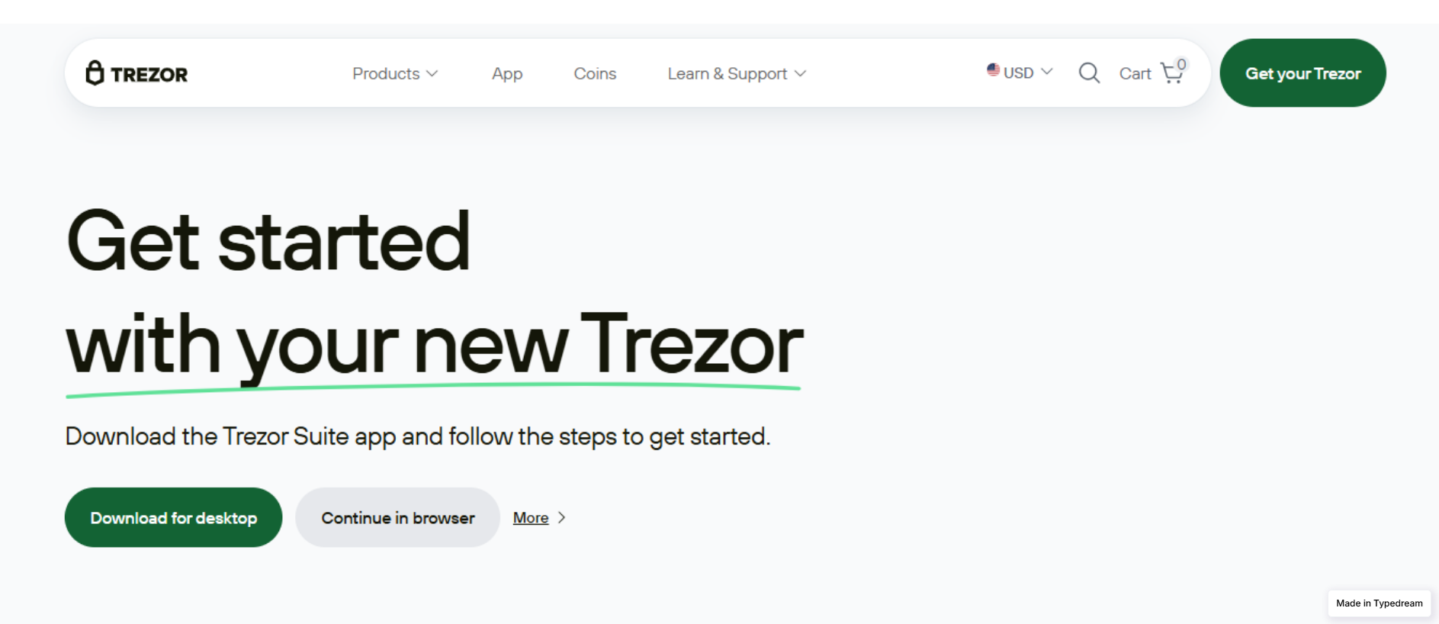This screenshot has height=624, width=1439.
Task: Click the TREZOR wordmark text
Action: pyautogui.click(x=149, y=74)
